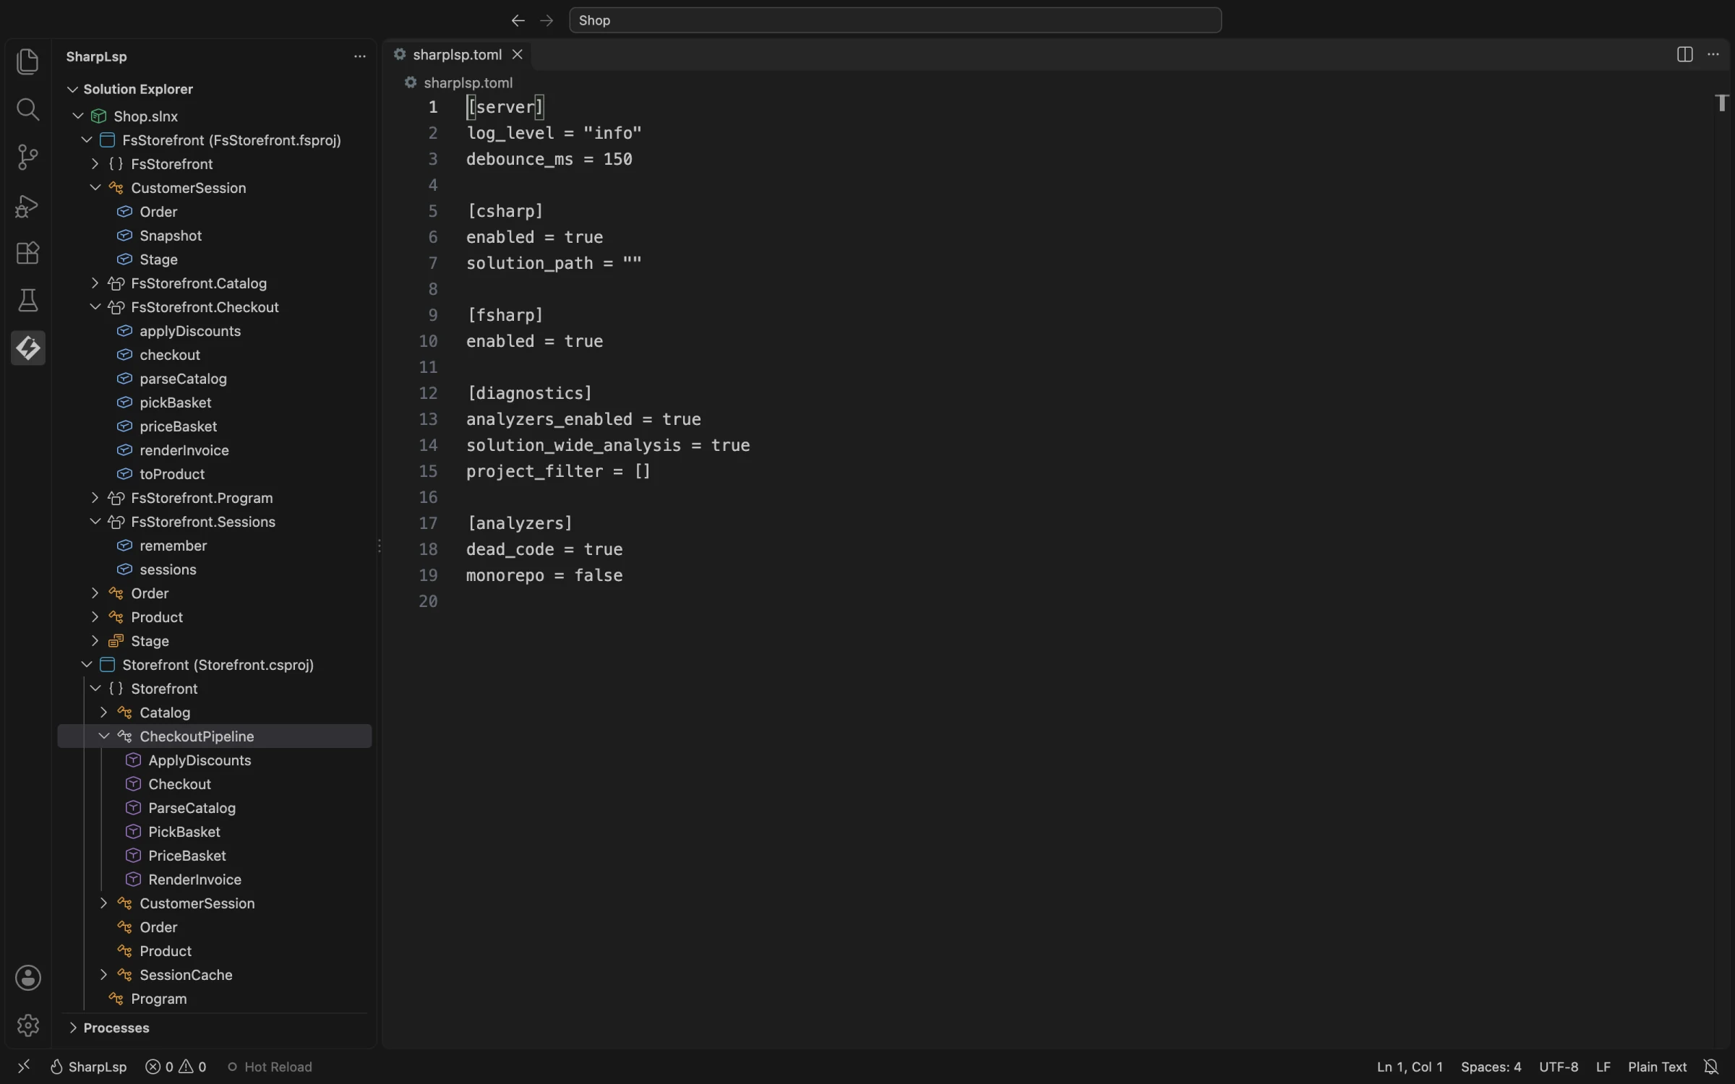Close the sharplsp.toml tab

coord(517,55)
